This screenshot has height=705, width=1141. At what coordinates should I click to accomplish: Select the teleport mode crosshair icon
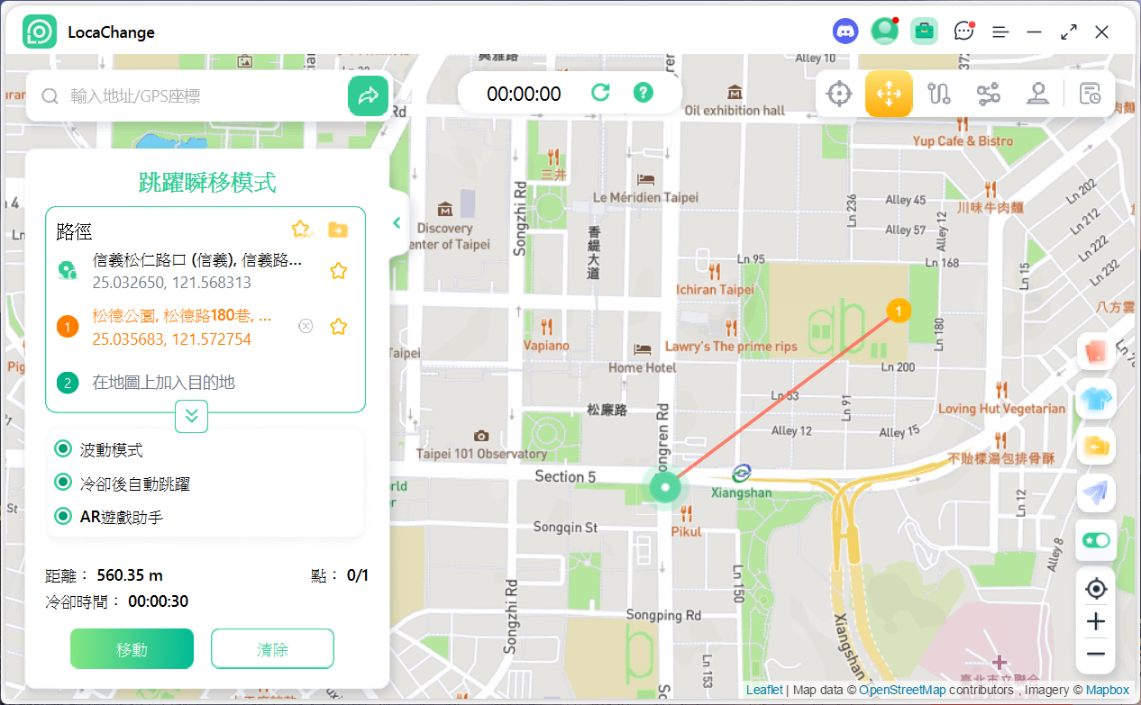[839, 94]
